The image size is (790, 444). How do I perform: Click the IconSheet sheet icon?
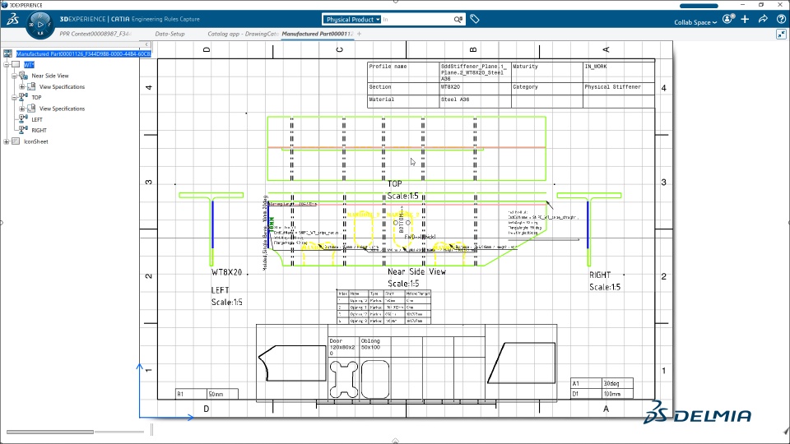pyautogui.click(x=16, y=141)
